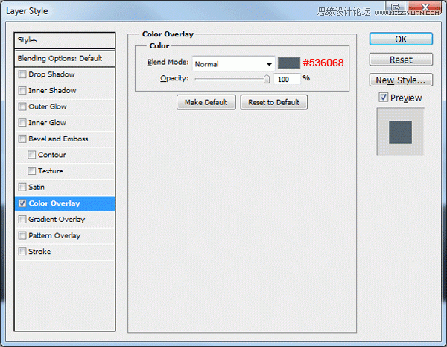Click Reset to Default button
Viewport: 447px width, 347px height.
pos(273,102)
